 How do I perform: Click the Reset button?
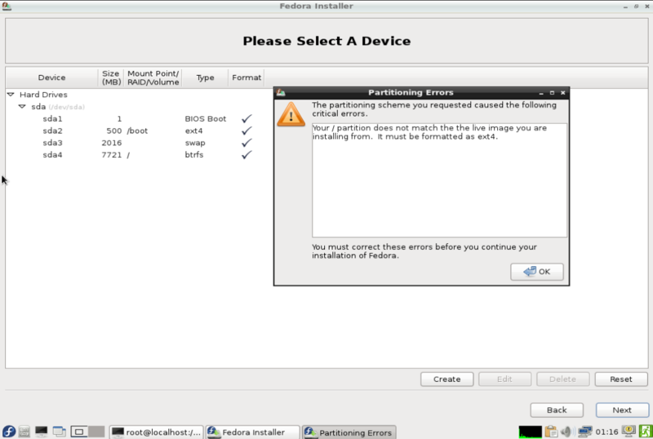(x=621, y=379)
